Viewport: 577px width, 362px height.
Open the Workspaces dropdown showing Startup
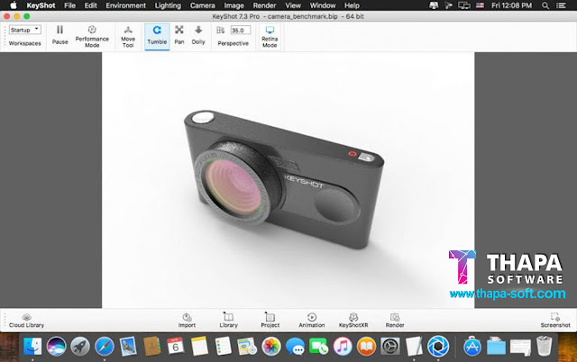[x=25, y=30]
